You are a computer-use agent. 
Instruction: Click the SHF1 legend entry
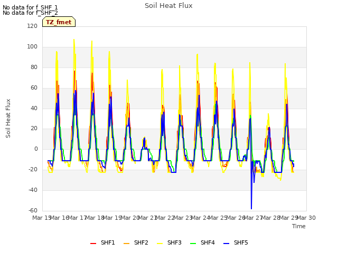click(102, 242)
